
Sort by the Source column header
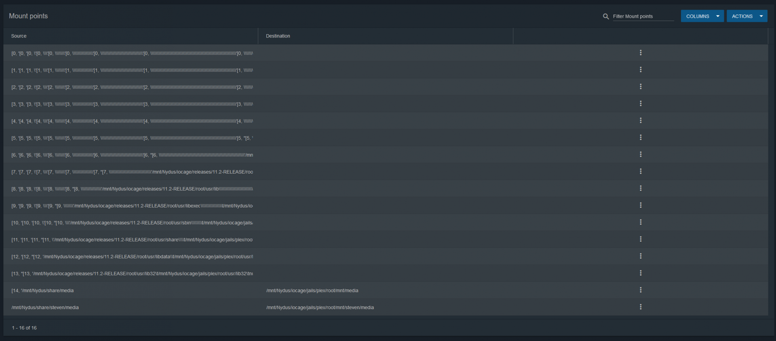click(x=19, y=36)
